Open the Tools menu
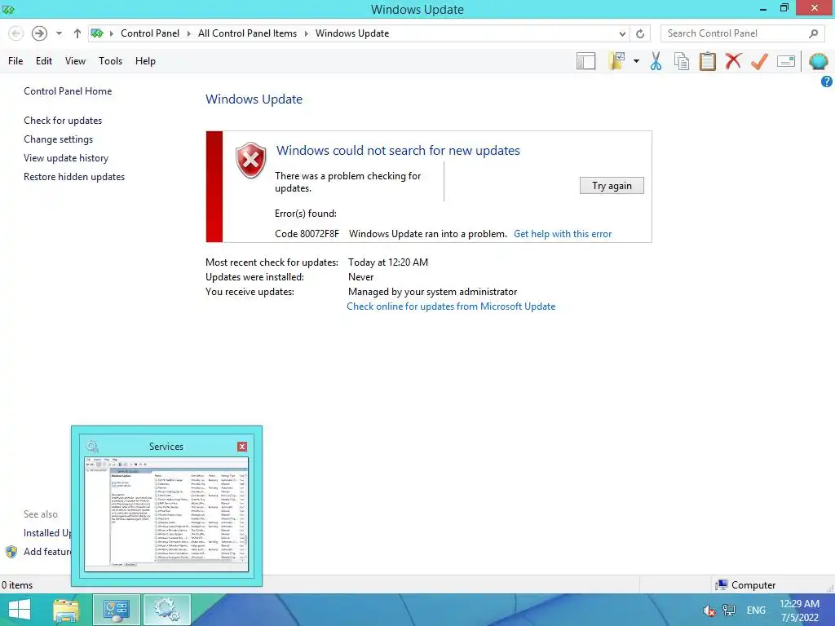 (x=110, y=61)
